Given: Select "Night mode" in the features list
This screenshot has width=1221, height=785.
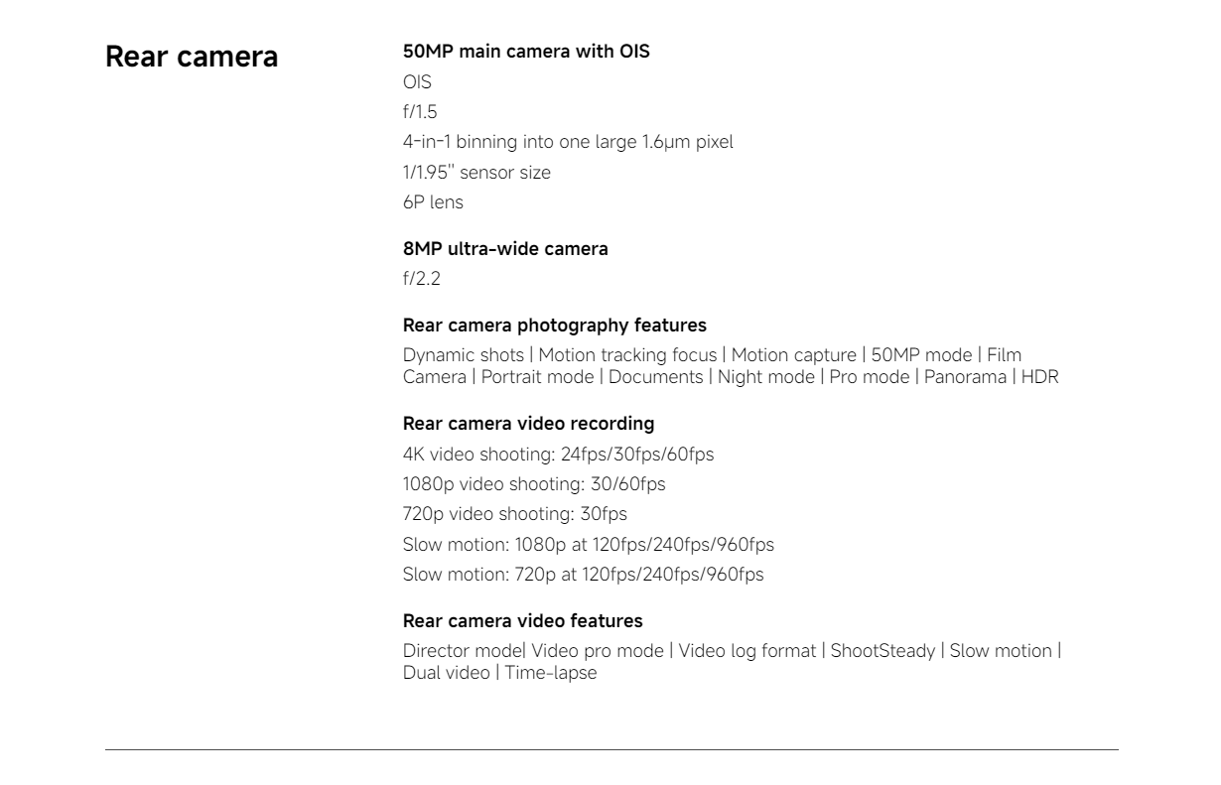Looking at the screenshot, I should [766, 377].
